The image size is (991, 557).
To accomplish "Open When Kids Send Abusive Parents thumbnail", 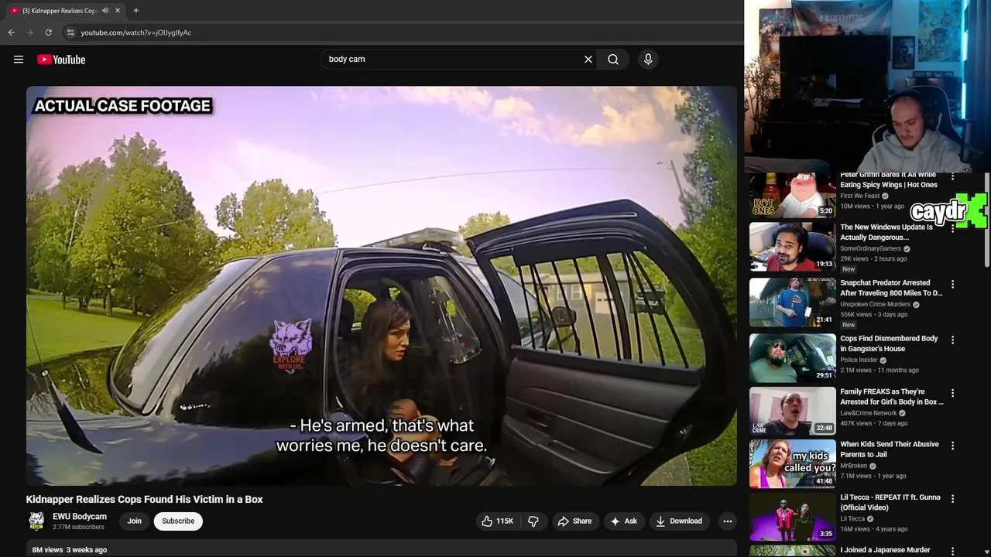I will (x=793, y=464).
